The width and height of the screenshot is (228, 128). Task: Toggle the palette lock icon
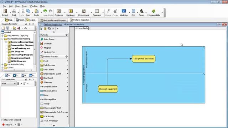pyautogui.click(x=45, y=28)
